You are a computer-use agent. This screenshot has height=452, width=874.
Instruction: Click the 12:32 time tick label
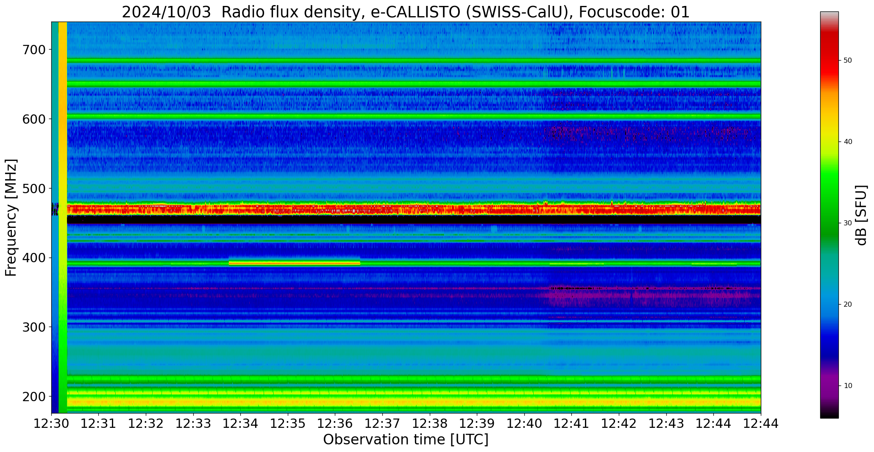point(146,424)
